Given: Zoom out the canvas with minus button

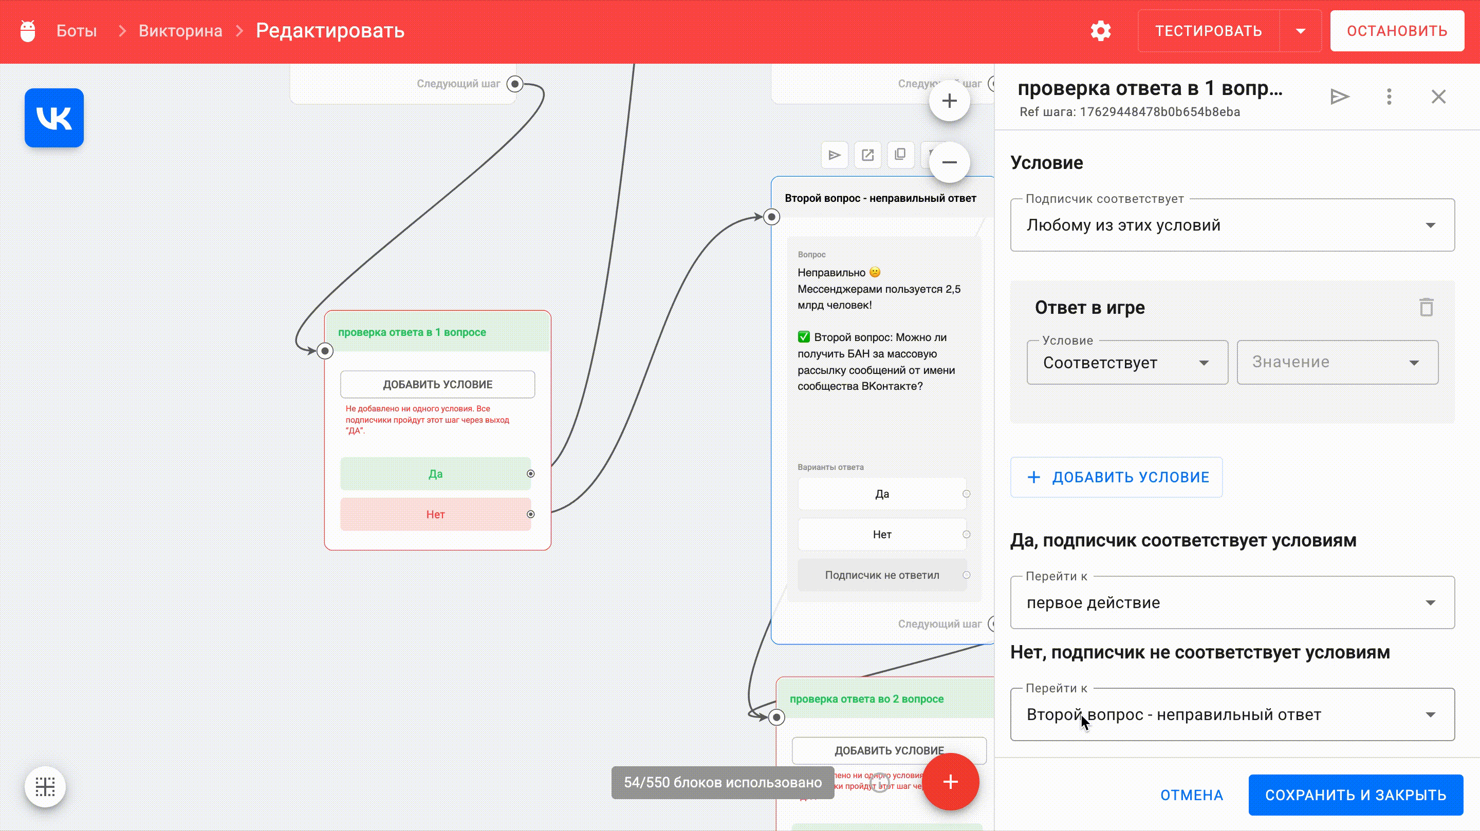Looking at the screenshot, I should [949, 162].
